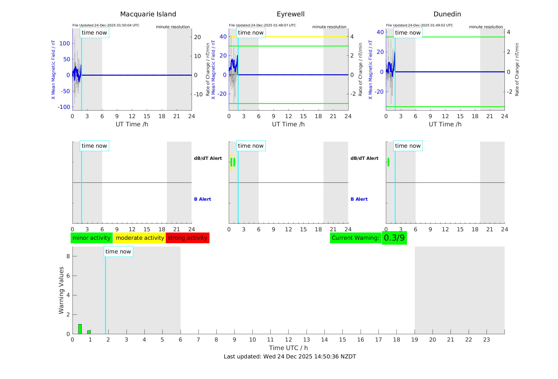Image resolution: width=558 pixels, height=379 pixels.
Task: Click the time now label in Dunedin top chart
Action: click(x=407, y=33)
